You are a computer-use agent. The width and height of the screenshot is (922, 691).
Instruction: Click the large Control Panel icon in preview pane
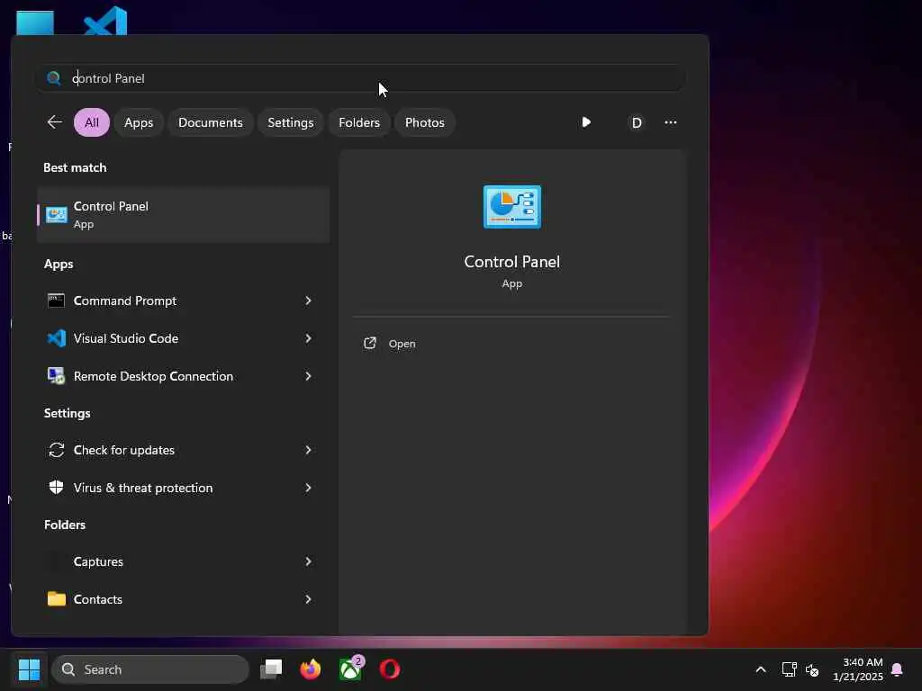(x=512, y=207)
